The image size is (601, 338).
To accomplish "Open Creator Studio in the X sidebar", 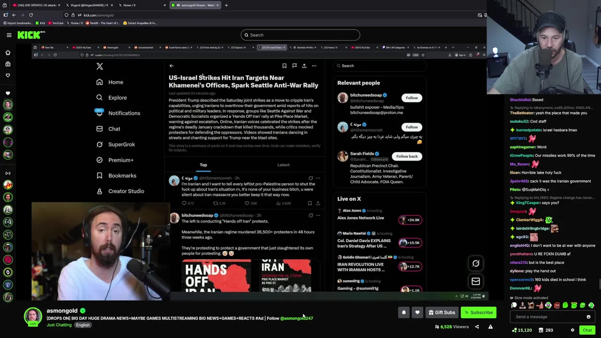I will click(120, 191).
